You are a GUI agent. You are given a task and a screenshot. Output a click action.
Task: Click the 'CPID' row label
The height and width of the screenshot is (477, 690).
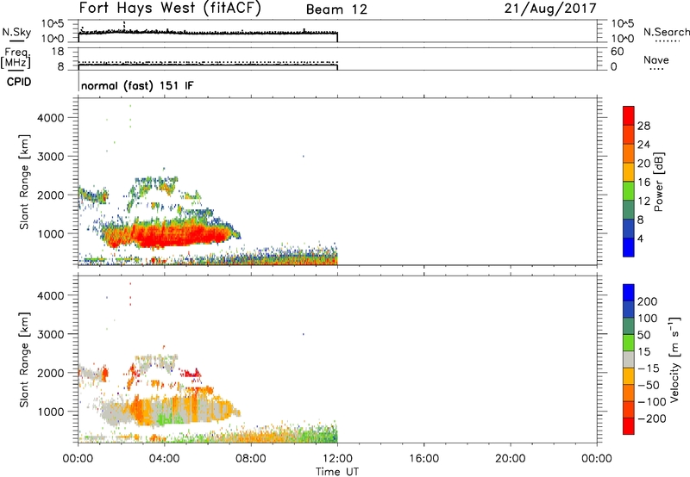click(19, 82)
